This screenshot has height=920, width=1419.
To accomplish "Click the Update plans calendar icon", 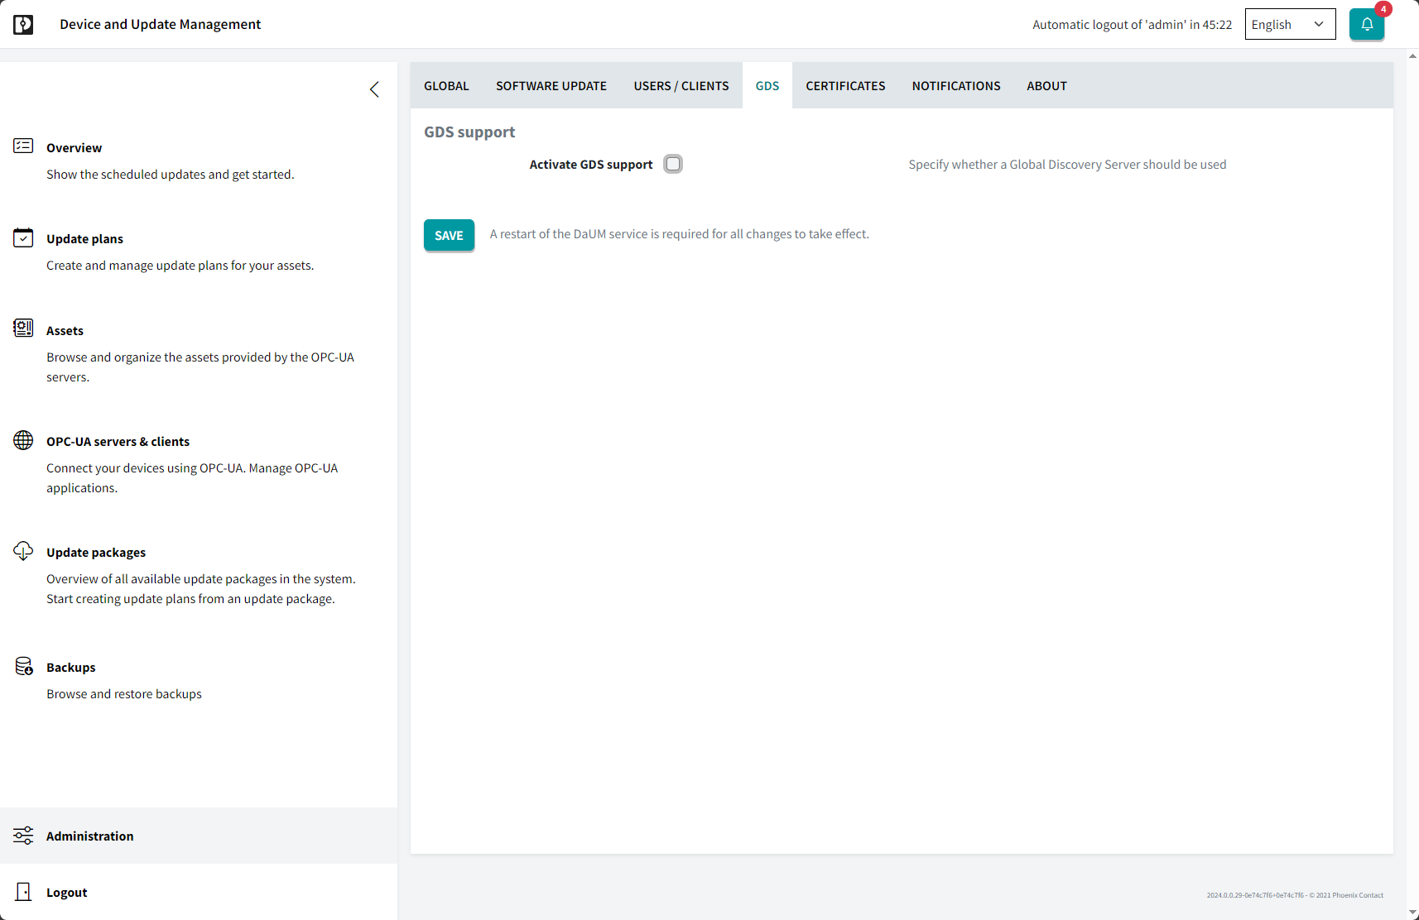I will click(23, 238).
